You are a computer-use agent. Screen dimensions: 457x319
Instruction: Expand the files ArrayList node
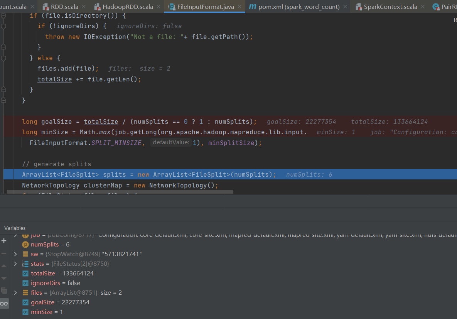point(15,292)
